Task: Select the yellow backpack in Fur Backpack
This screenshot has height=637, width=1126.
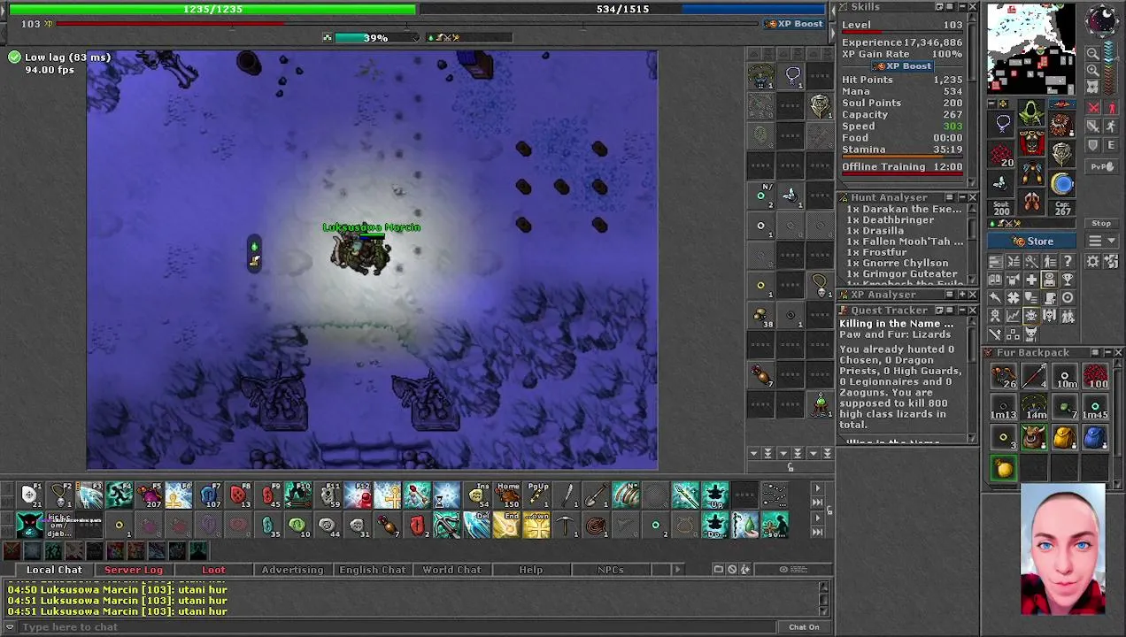Action: pyautogui.click(x=1064, y=436)
